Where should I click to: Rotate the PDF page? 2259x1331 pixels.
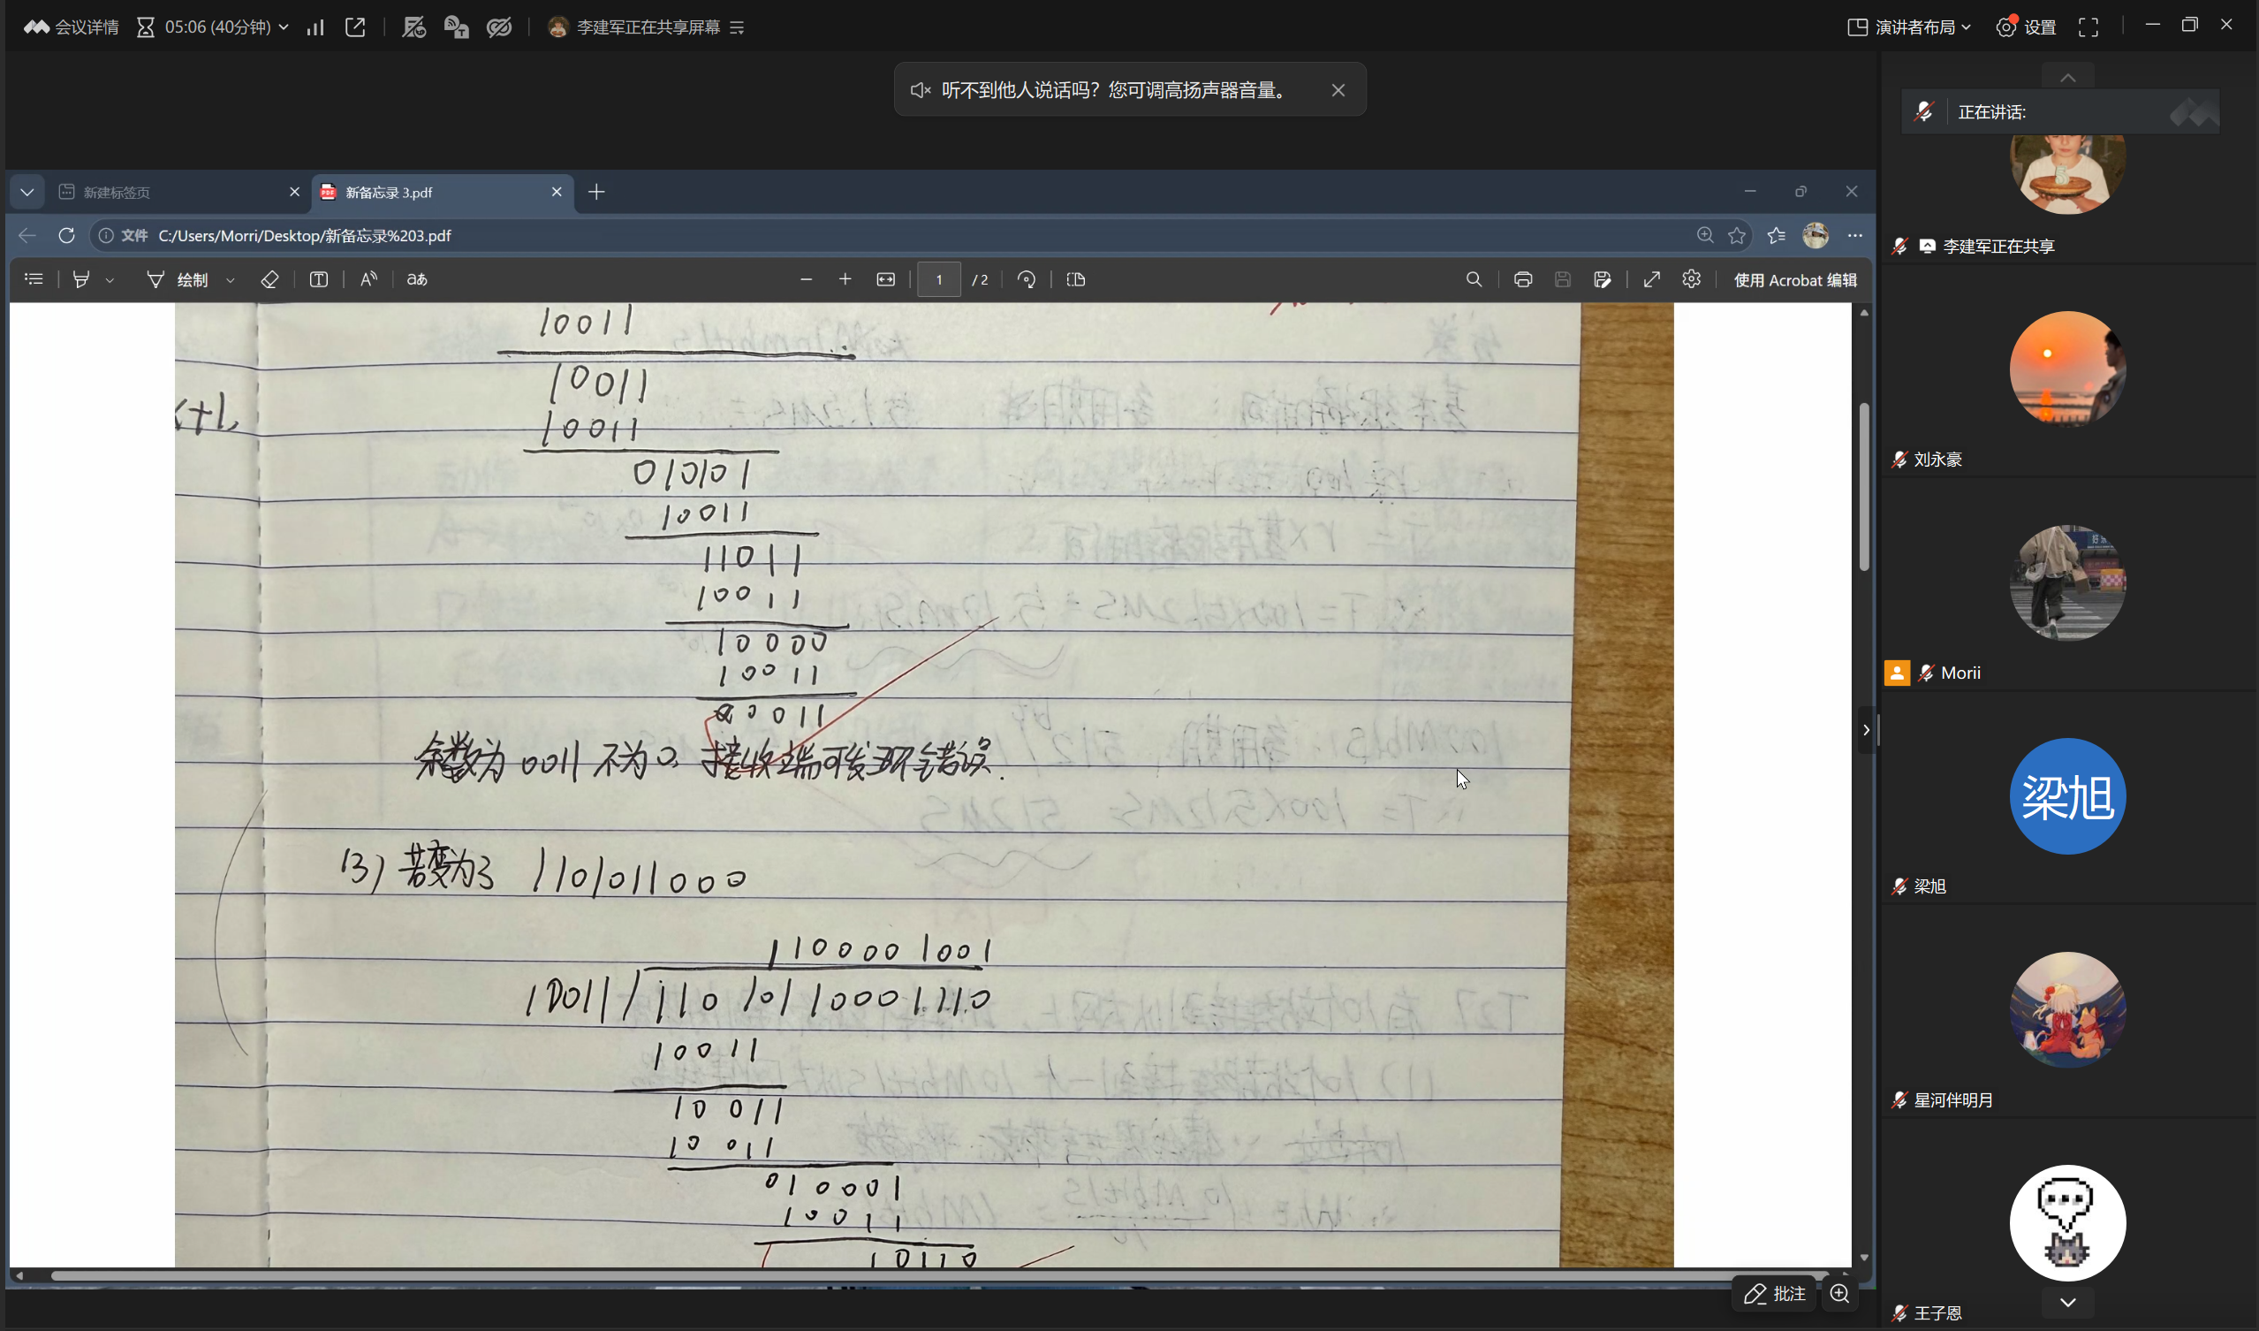coord(1027,279)
